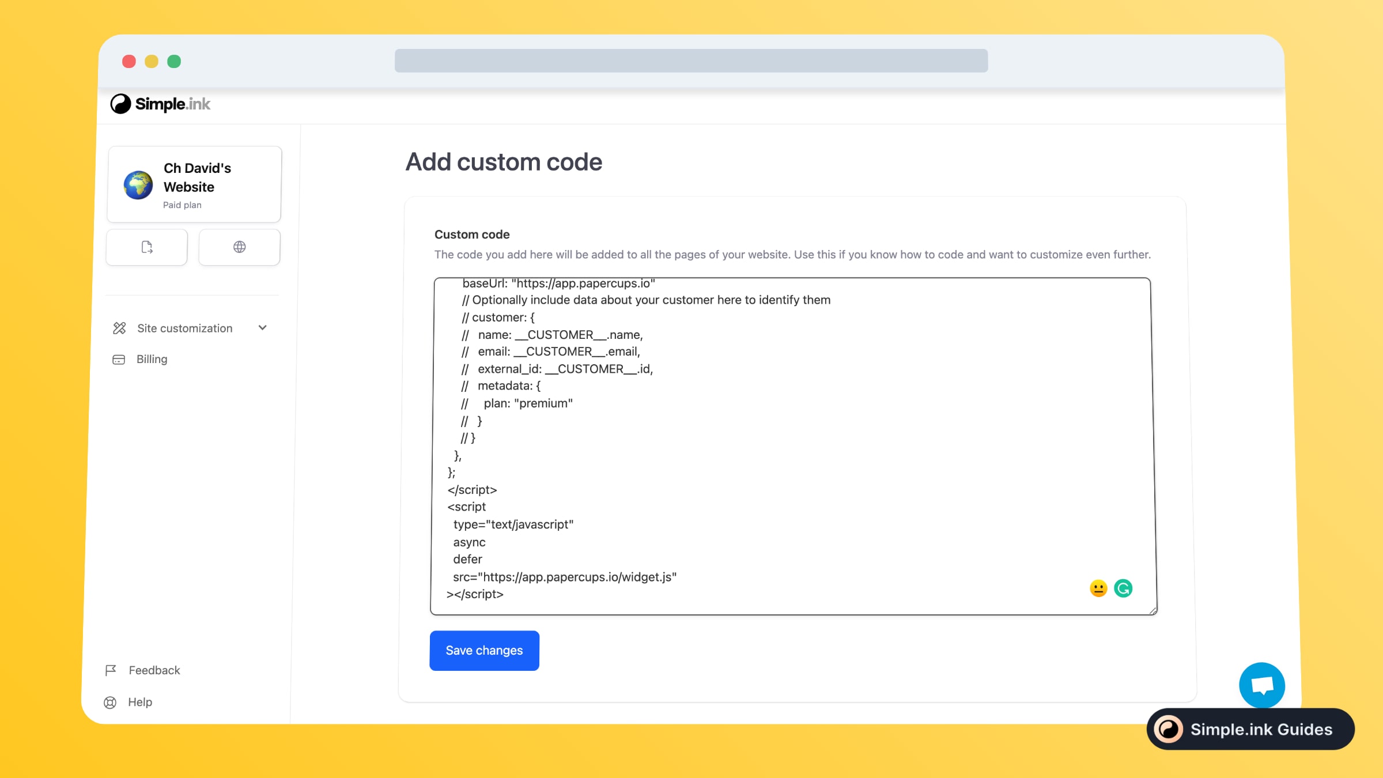Click the browser address bar
1383x778 pixels.
click(691, 61)
